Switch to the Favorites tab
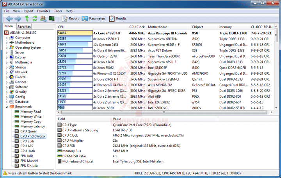This screenshot has width=281, height=178. click(24, 26)
